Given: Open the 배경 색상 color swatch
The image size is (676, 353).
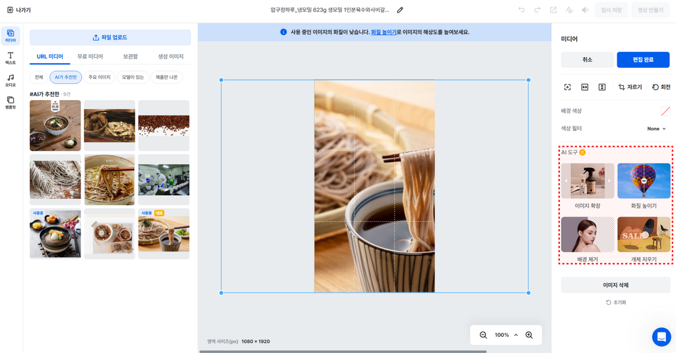Looking at the screenshot, I should point(665,111).
